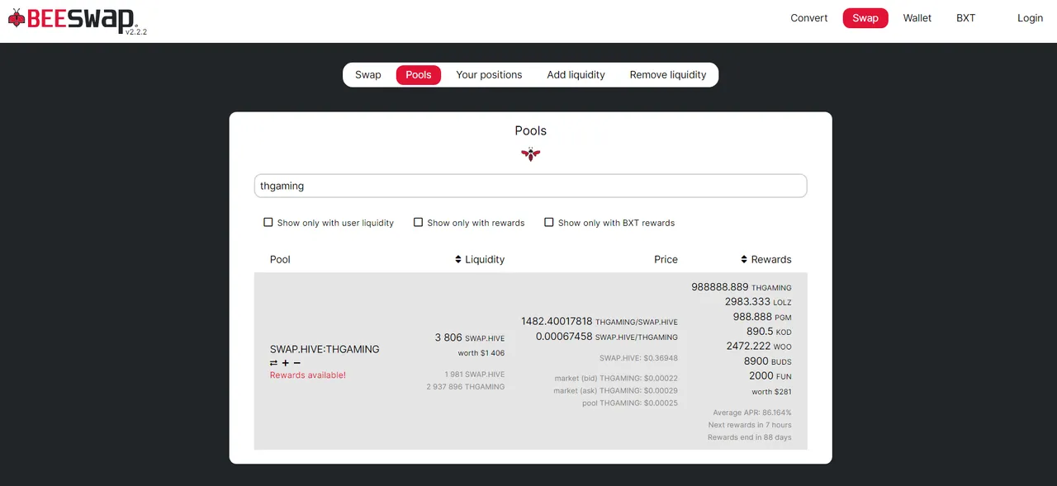Click the 2000 FUN reward
The width and height of the screenshot is (1057, 486).
(770, 376)
